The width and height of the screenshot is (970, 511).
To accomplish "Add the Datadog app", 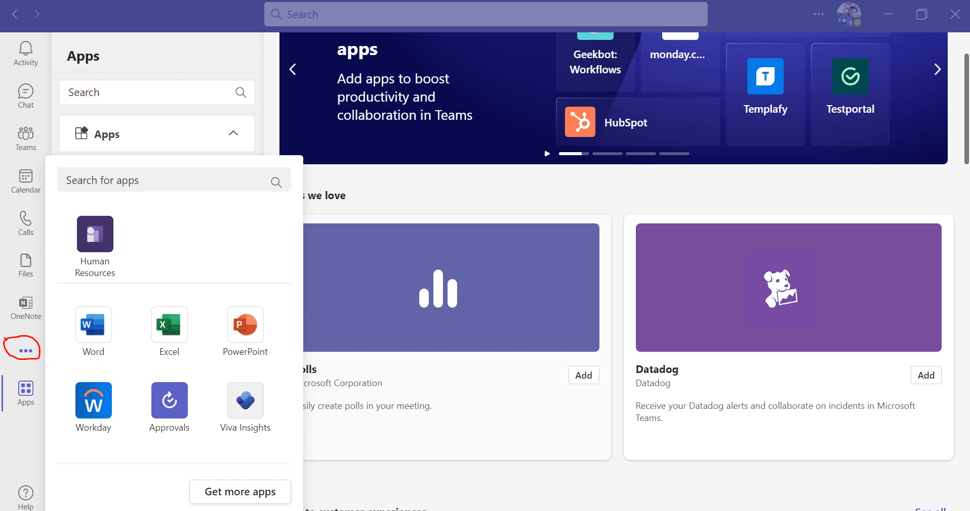I will pos(926,375).
